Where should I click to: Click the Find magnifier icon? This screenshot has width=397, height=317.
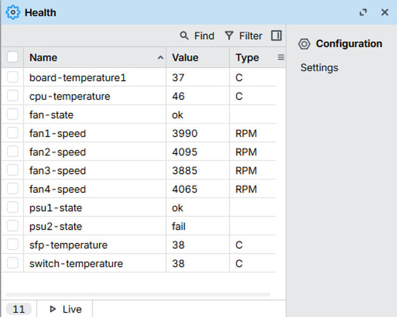click(x=185, y=36)
